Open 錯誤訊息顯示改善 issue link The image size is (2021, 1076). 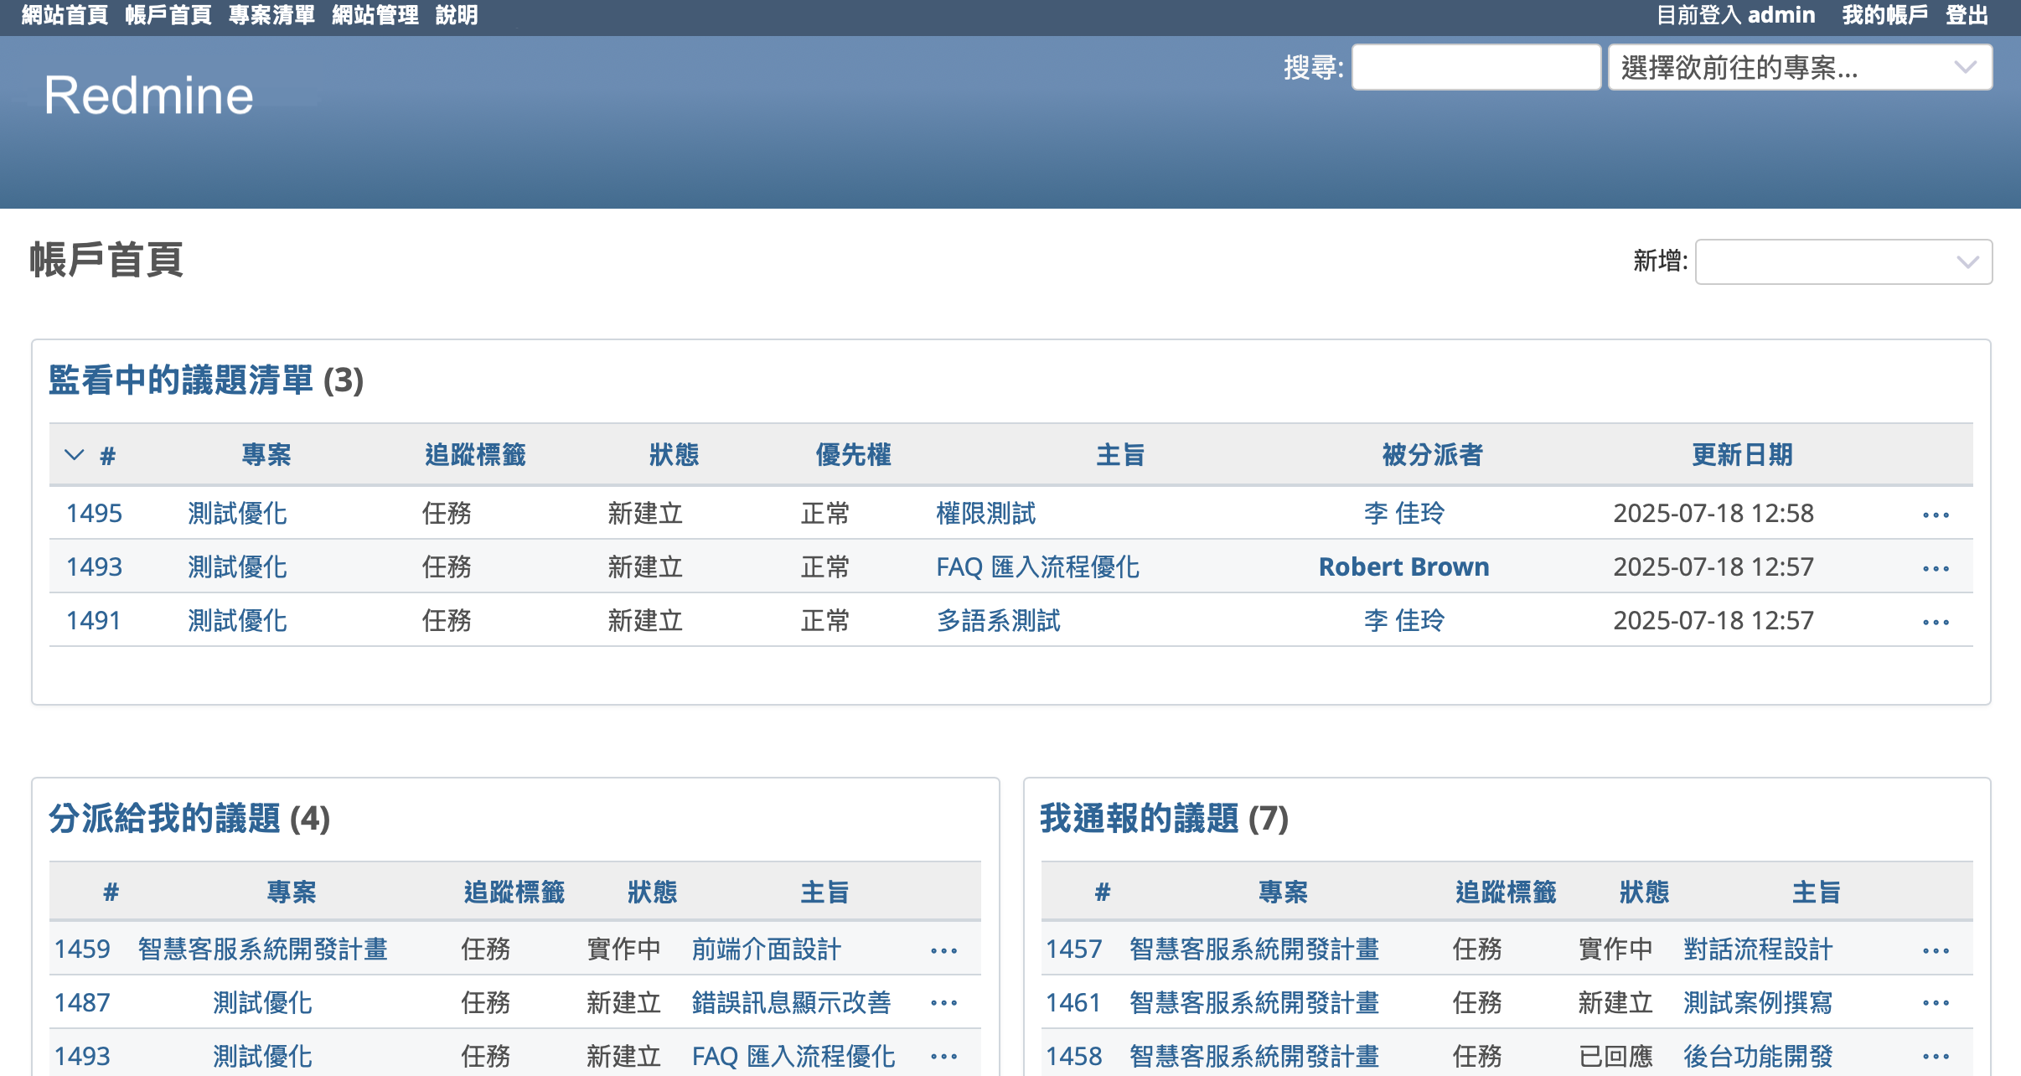click(792, 1002)
